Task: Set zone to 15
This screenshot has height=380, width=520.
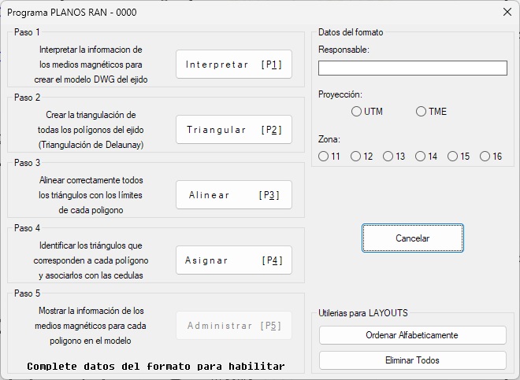Action: (x=453, y=157)
